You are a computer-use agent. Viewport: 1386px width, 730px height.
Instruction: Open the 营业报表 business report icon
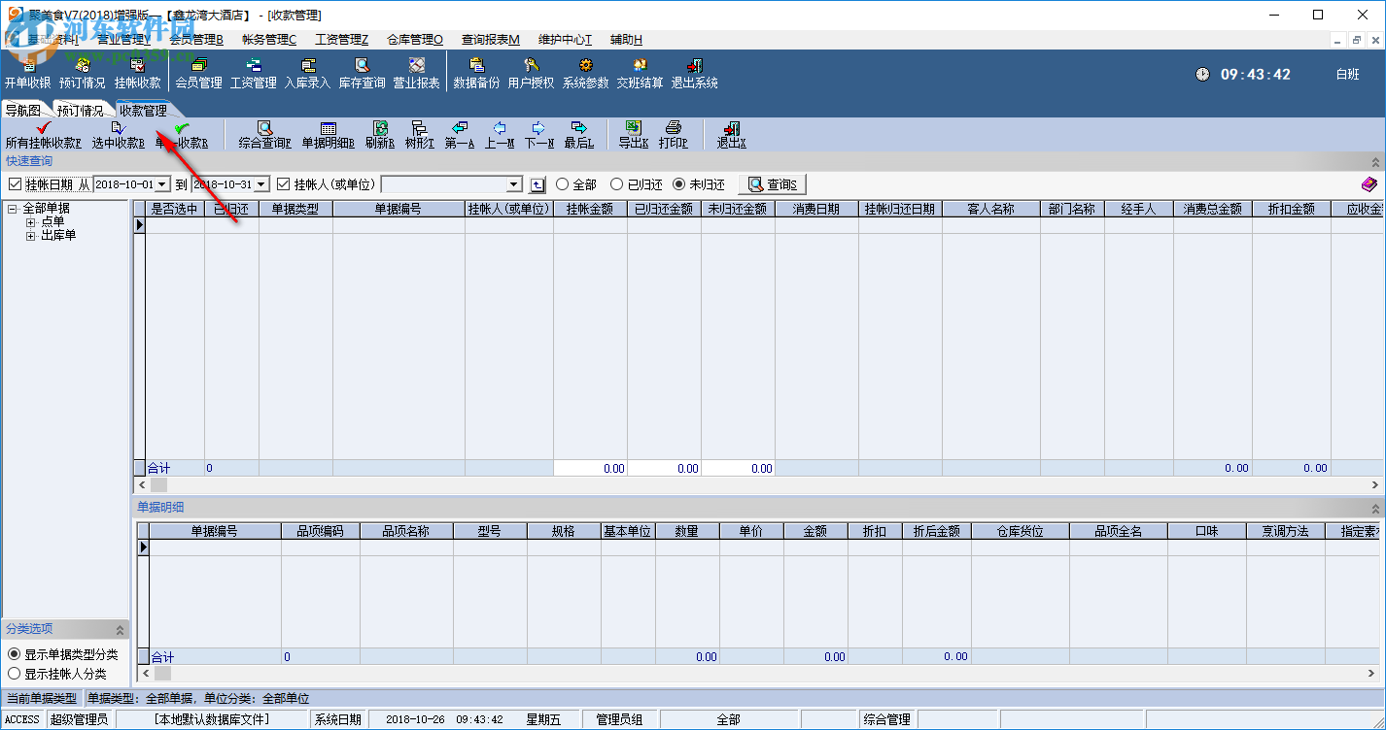click(x=417, y=74)
